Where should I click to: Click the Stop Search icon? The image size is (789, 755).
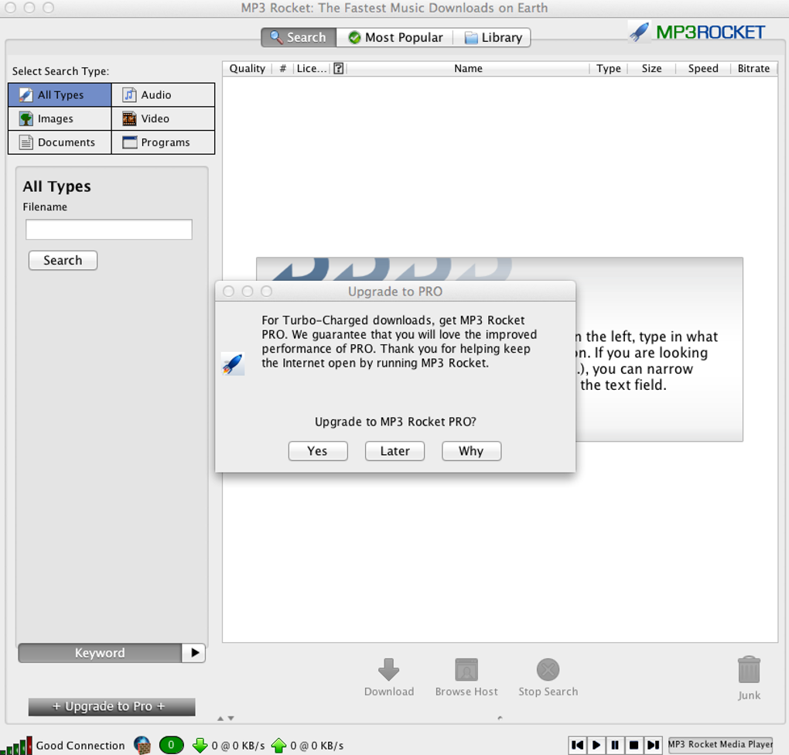[x=548, y=669]
